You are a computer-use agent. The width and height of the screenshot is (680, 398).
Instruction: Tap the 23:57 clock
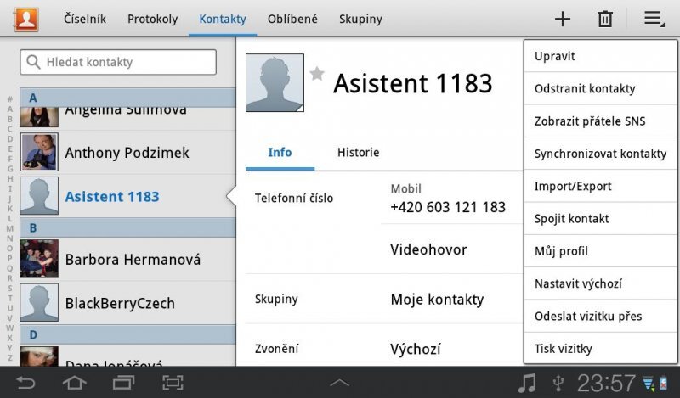(x=606, y=383)
